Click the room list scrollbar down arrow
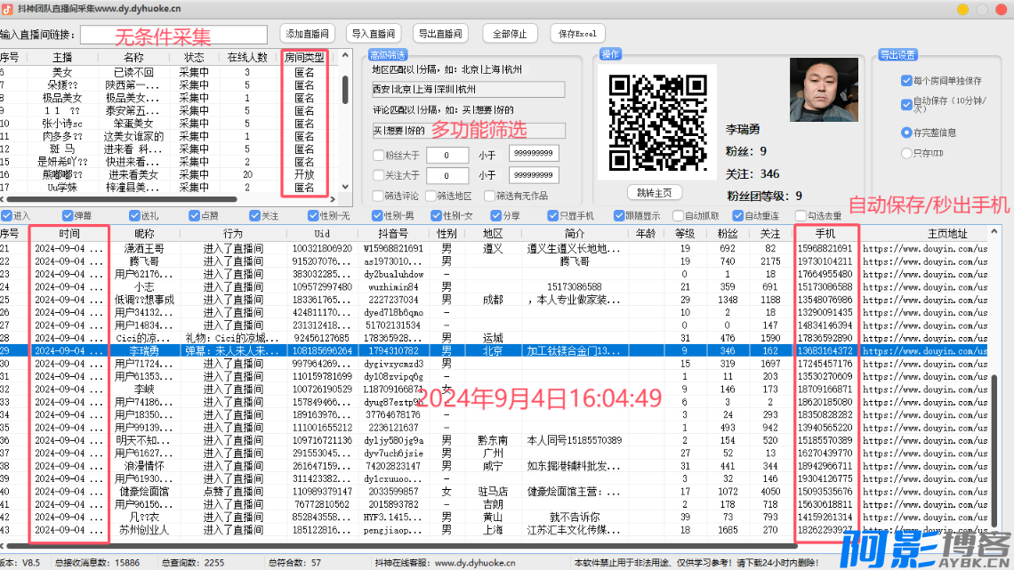Viewport: 1014px width, 570px height. point(345,187)
